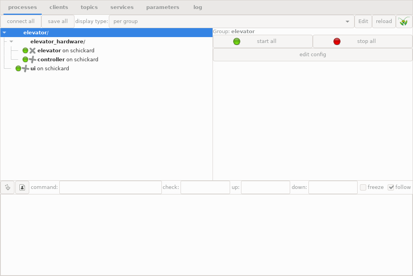The image size is (413, 276).
Task: Switch to the clients tab
Action: pyautogui.click(x=59, y=7)
